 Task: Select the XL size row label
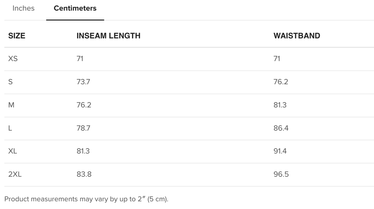pyautogui.click(x=13, y=151)
